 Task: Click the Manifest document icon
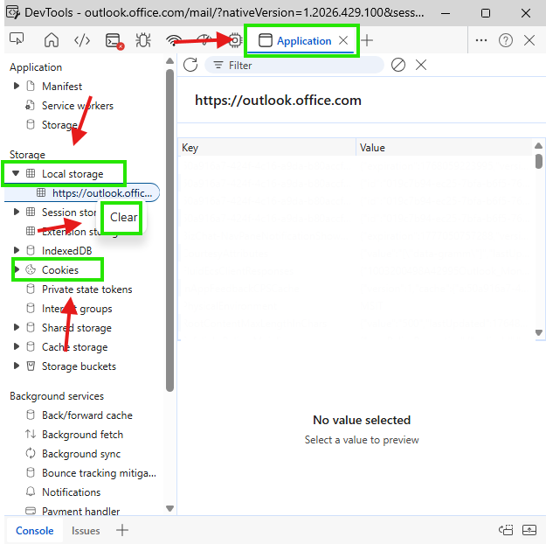[31, 86]
